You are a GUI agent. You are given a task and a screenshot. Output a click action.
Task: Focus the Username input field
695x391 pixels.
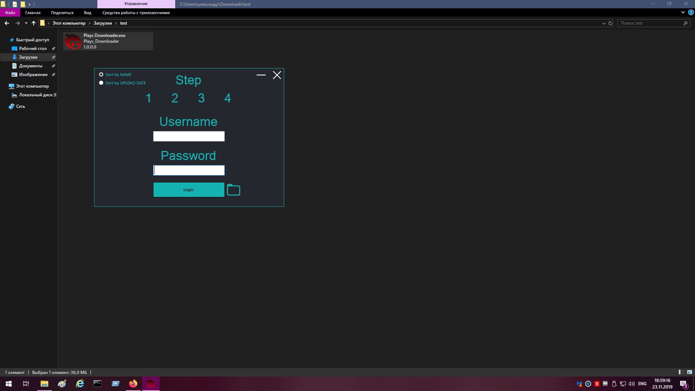point(189,136)
